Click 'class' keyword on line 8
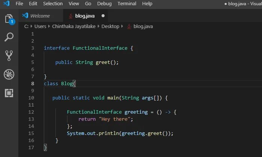 pyautogui.click(x=51, y=83)
